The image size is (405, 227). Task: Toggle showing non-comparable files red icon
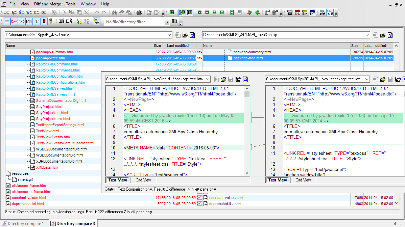44,21
